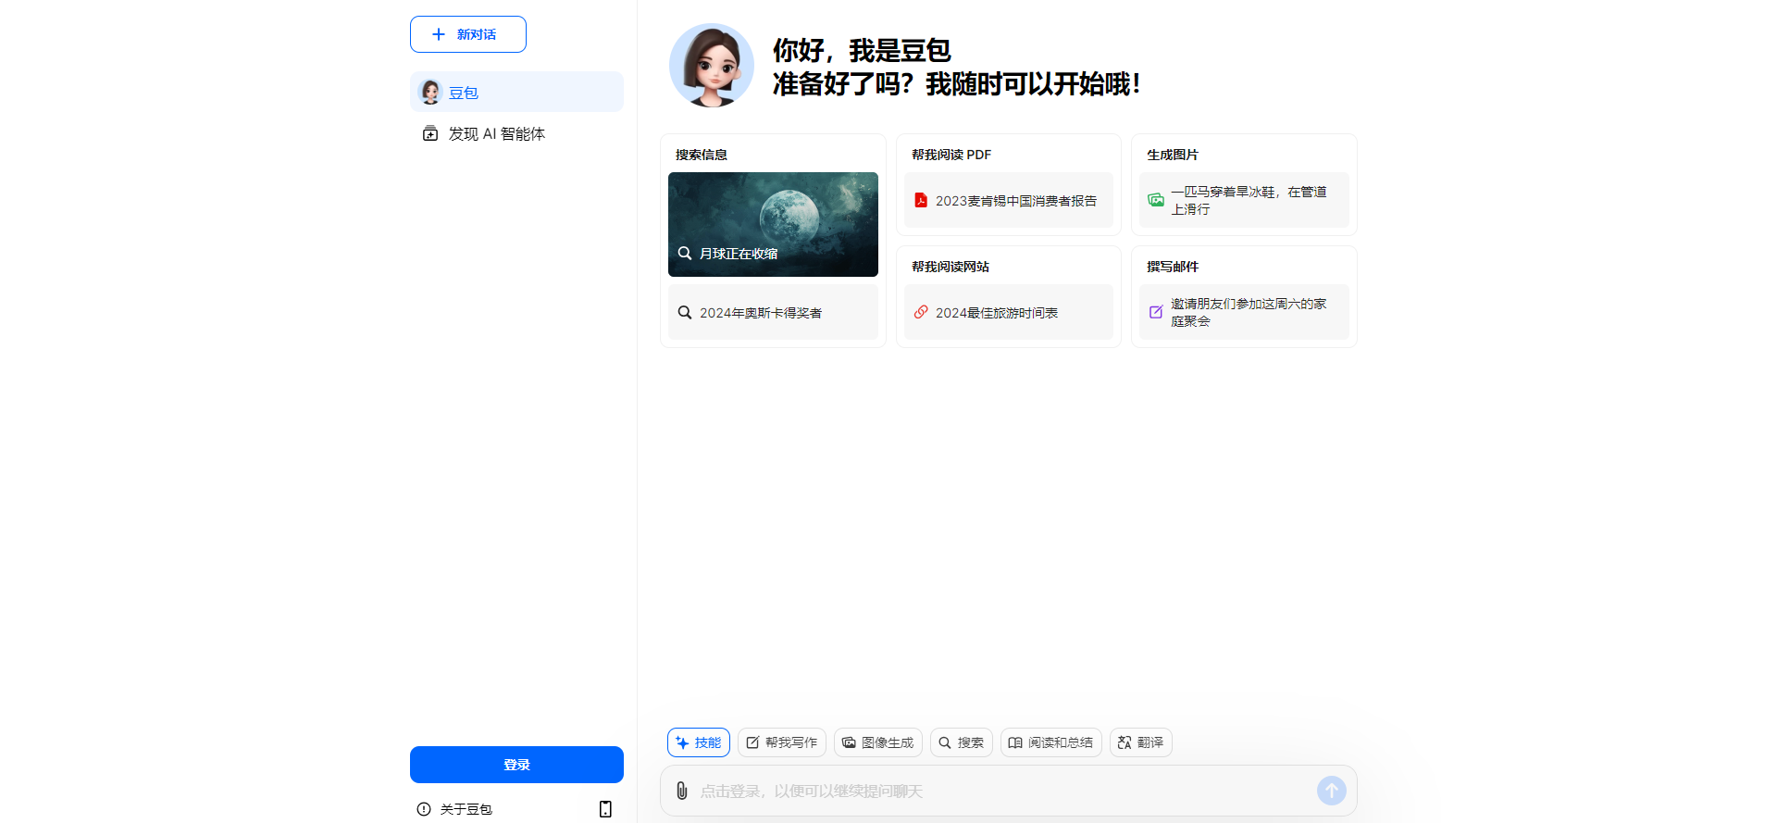Screen dimensions: 1777x823
Task: Open the 技能 skills button
Action: 699,742
